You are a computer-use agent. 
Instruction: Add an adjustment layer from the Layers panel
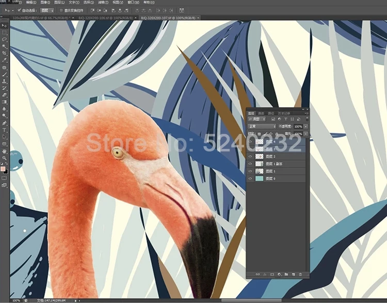point(279,274)
